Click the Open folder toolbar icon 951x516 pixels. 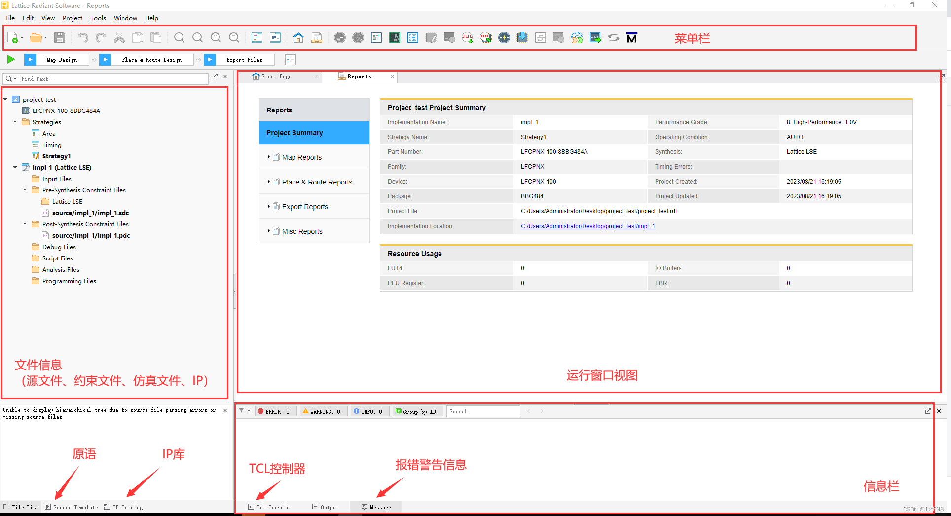pos(36,37)
